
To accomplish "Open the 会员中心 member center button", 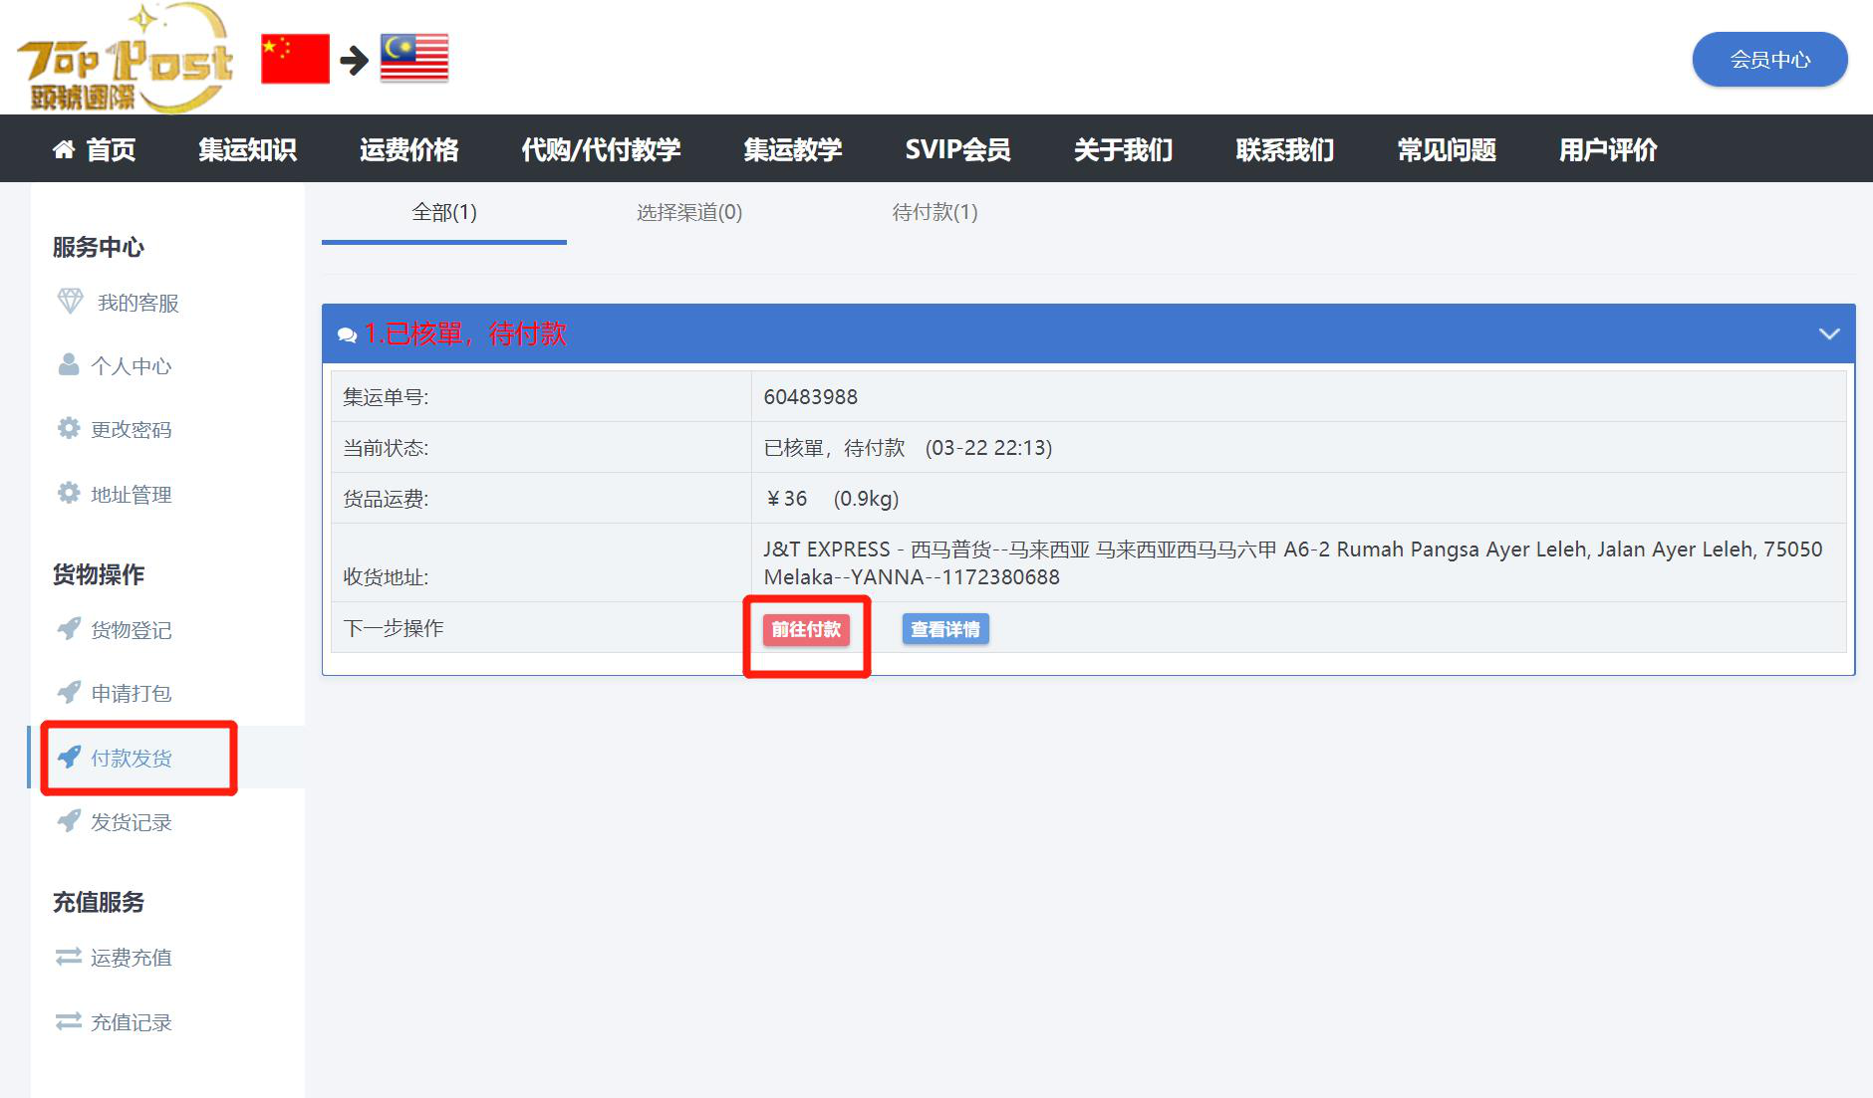I will tap(1769, 60).
